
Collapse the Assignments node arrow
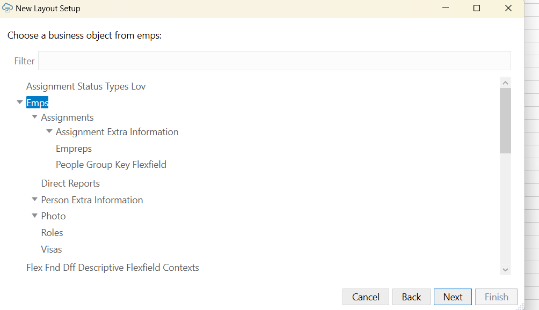35,117
